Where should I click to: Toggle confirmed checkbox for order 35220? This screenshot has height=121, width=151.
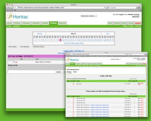[134, 107]
